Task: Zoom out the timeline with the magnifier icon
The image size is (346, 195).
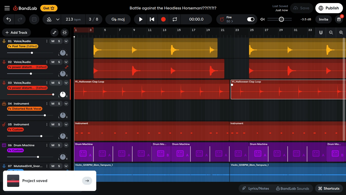Action: (331, 32)
